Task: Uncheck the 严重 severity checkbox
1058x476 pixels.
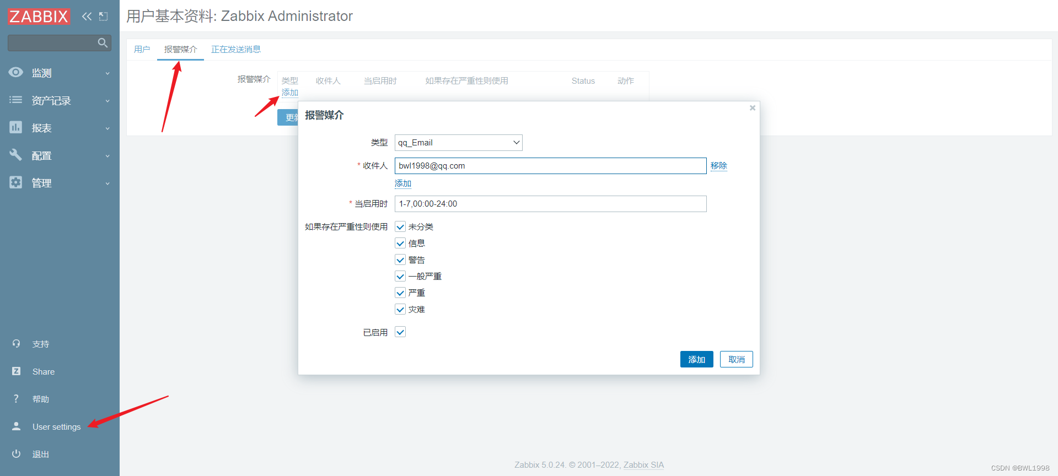Action: click(x=400, y=293)
